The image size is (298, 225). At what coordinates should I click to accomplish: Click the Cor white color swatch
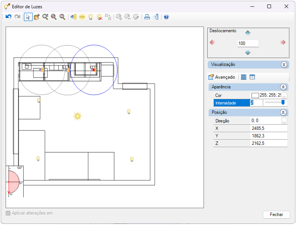click(255, 95)
